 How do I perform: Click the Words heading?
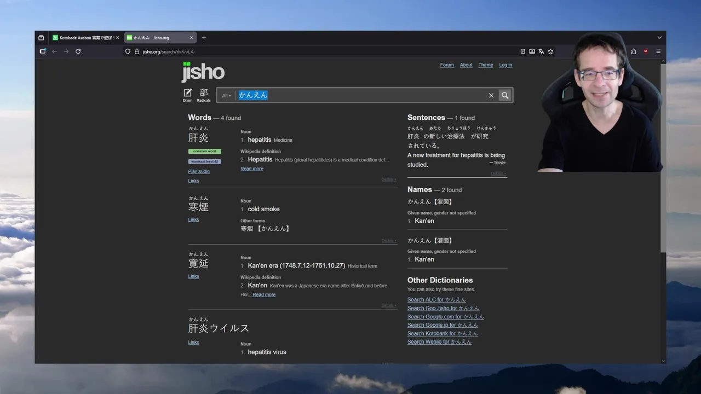coord(199,118)
